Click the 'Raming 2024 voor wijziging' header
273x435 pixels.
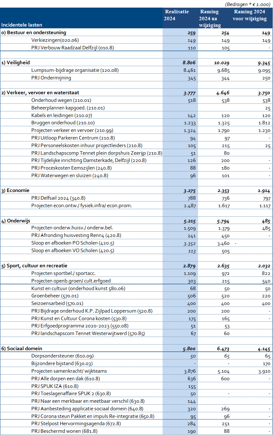[249, 15]
